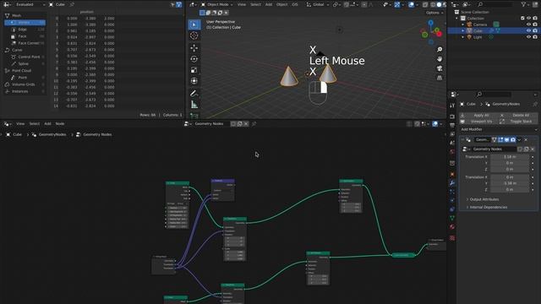Click Toggle Stack button

point(517,122)
